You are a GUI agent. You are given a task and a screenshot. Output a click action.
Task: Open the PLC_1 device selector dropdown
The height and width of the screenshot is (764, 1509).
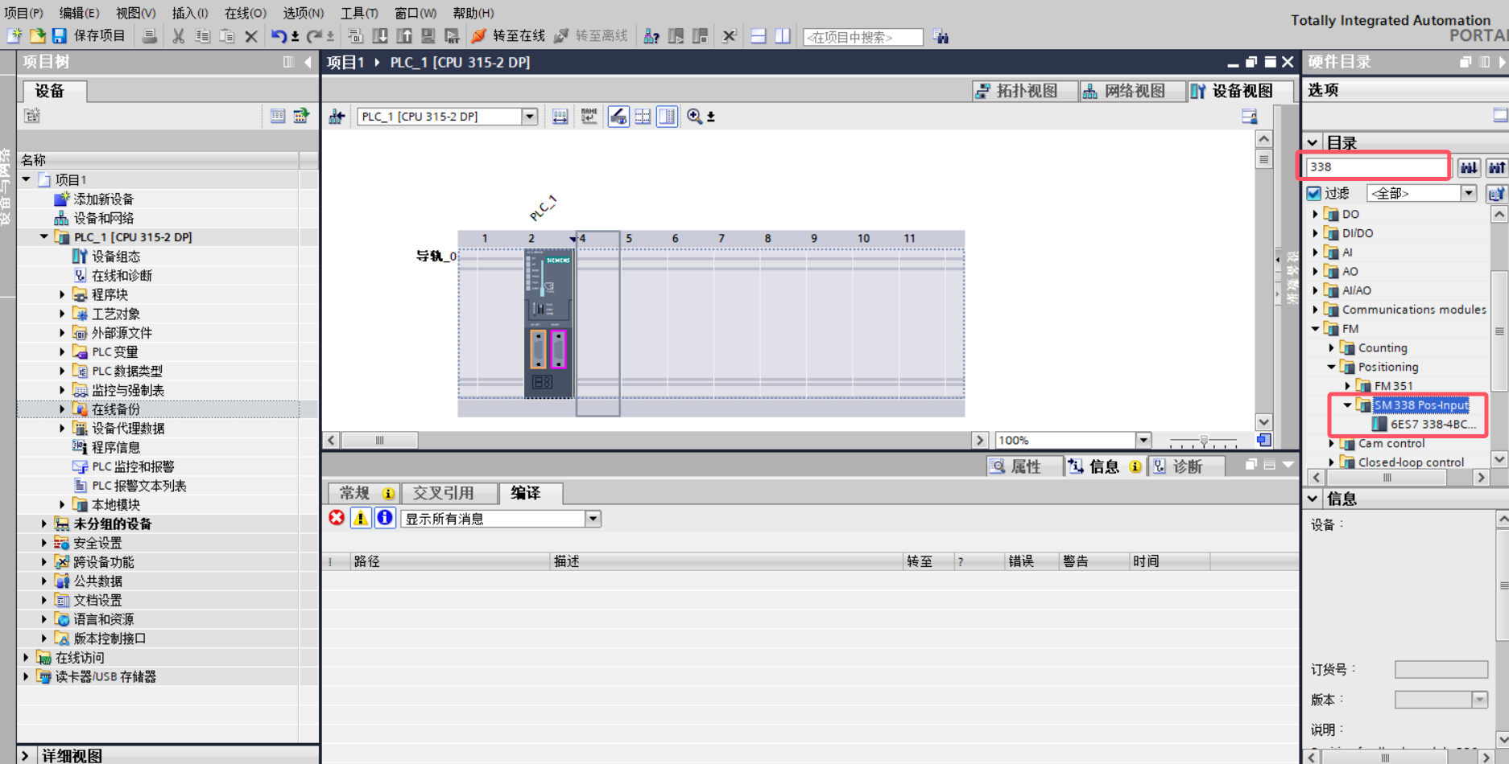(529, 117)
